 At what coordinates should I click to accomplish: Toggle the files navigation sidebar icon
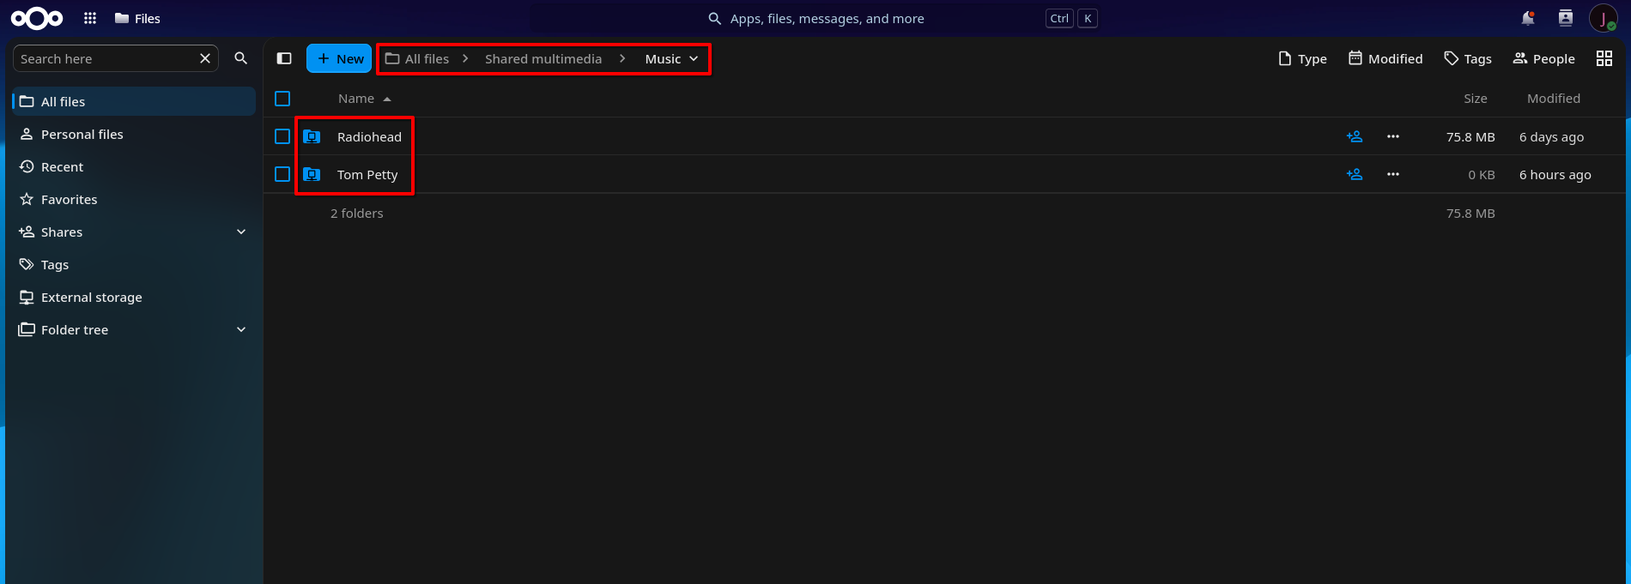tap(284, 58)
